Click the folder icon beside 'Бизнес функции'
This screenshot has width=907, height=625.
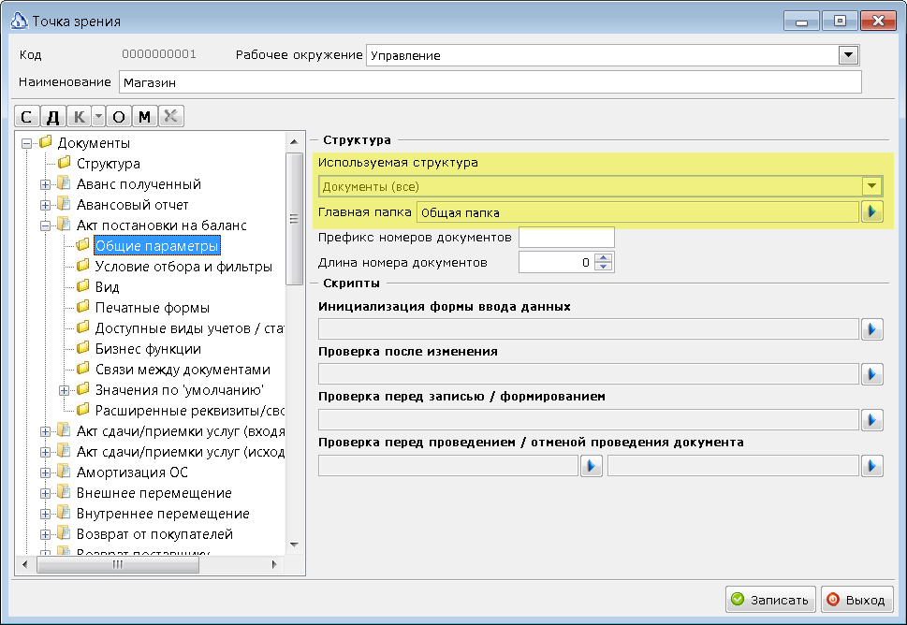click(x=82, y=348)
